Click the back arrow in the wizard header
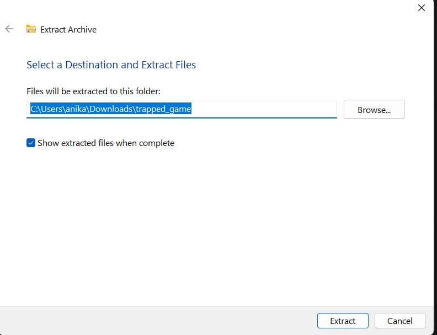The height and width of the screenshot is (335, 437). 9,29
